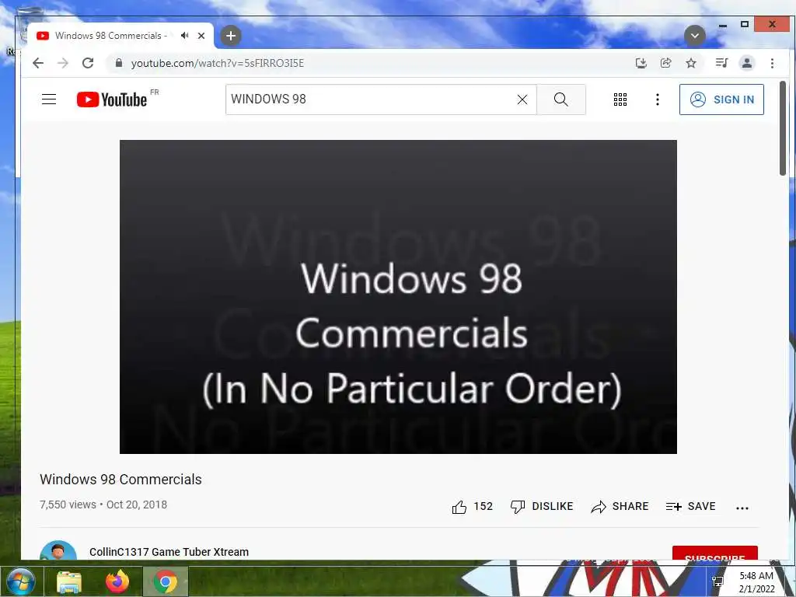The image size is (796, 597).
Task: Open YouTube settings three-dot menu
Action: coord(658,99)
